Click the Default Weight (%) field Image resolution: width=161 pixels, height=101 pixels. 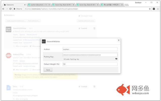tap(90, 64)
